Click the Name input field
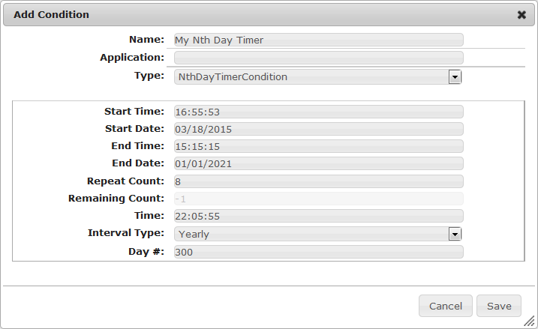This screenshot has height=329, width=538. coord(318,40)
